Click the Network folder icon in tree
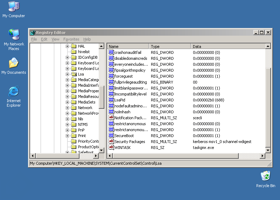 (x=74, y=108)
